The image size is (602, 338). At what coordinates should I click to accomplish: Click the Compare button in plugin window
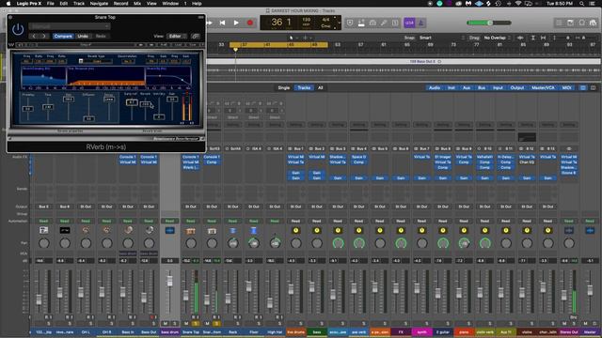pyautogui.click(x=63, y=36)
